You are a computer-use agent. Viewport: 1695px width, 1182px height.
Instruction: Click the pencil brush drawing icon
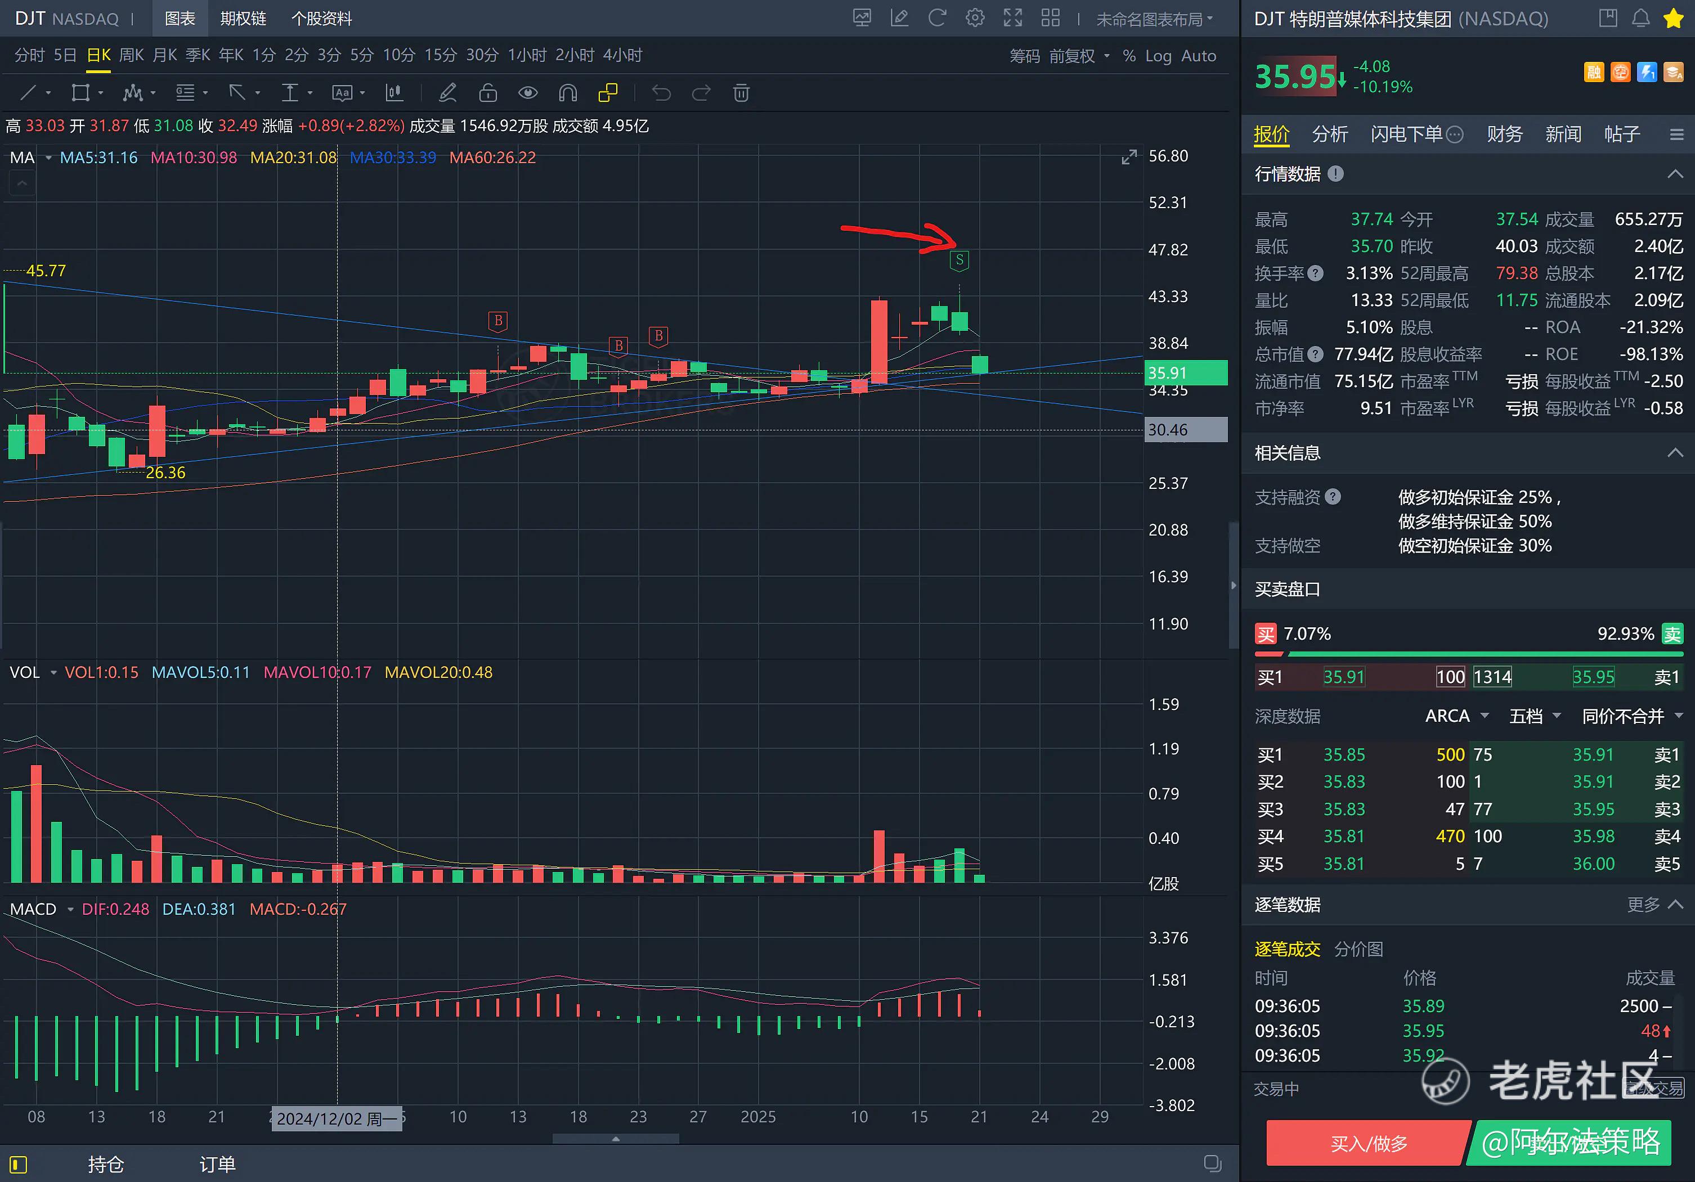point(447,93)
